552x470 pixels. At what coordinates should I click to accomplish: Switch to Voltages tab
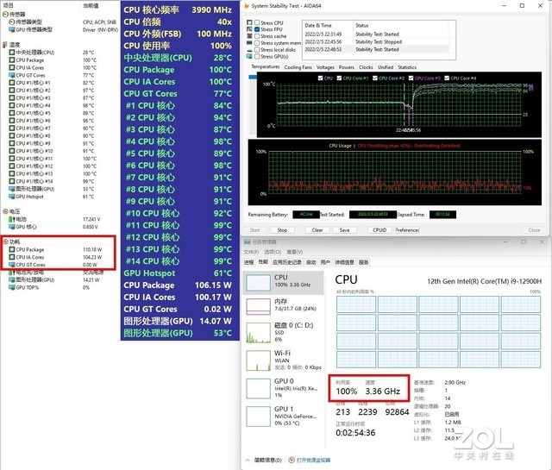coord(325,67)
